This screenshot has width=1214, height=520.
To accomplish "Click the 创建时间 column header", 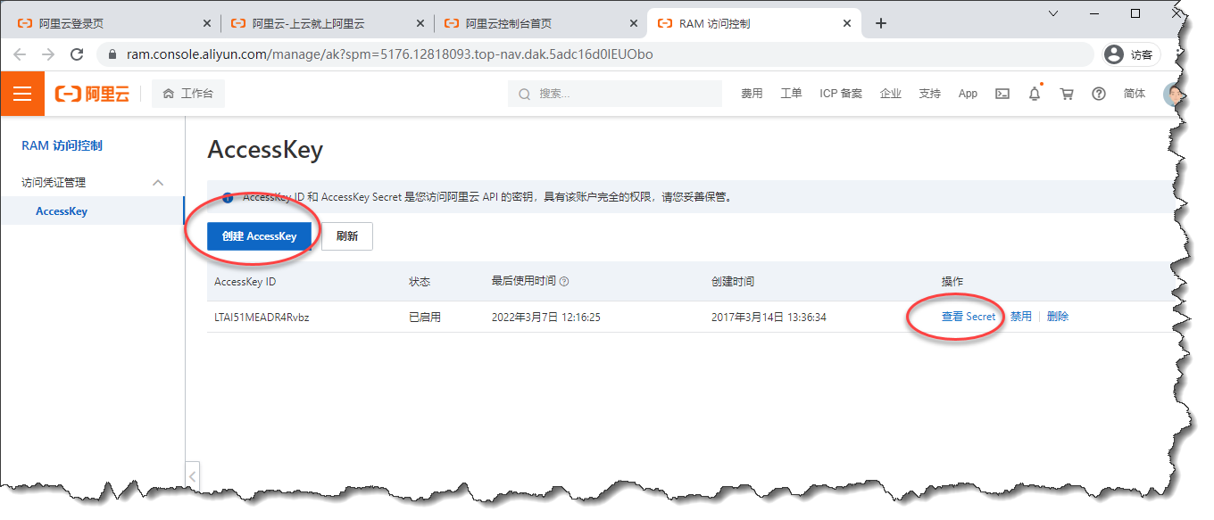I will coord(733,282).
